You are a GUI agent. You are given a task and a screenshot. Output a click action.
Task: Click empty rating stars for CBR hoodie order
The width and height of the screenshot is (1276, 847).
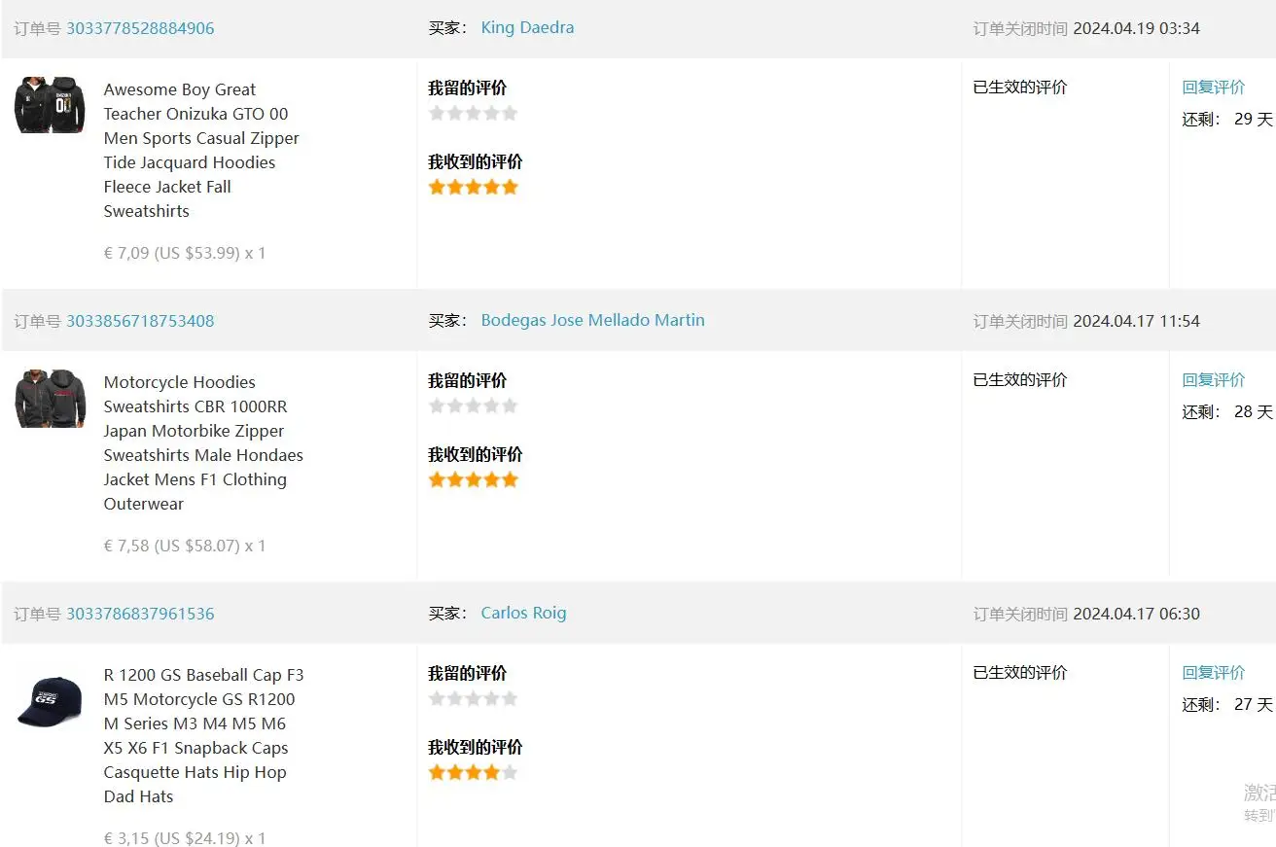pyautogui.click(x=473, y=406)
